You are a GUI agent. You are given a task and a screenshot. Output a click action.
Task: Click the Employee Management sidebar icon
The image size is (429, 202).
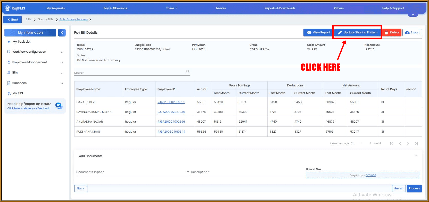(9, 62)
